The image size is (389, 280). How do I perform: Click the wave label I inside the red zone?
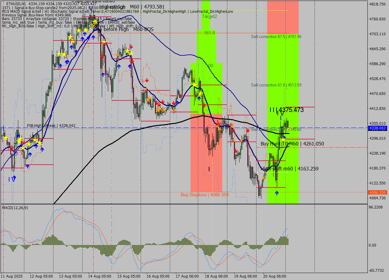(209, 169)
